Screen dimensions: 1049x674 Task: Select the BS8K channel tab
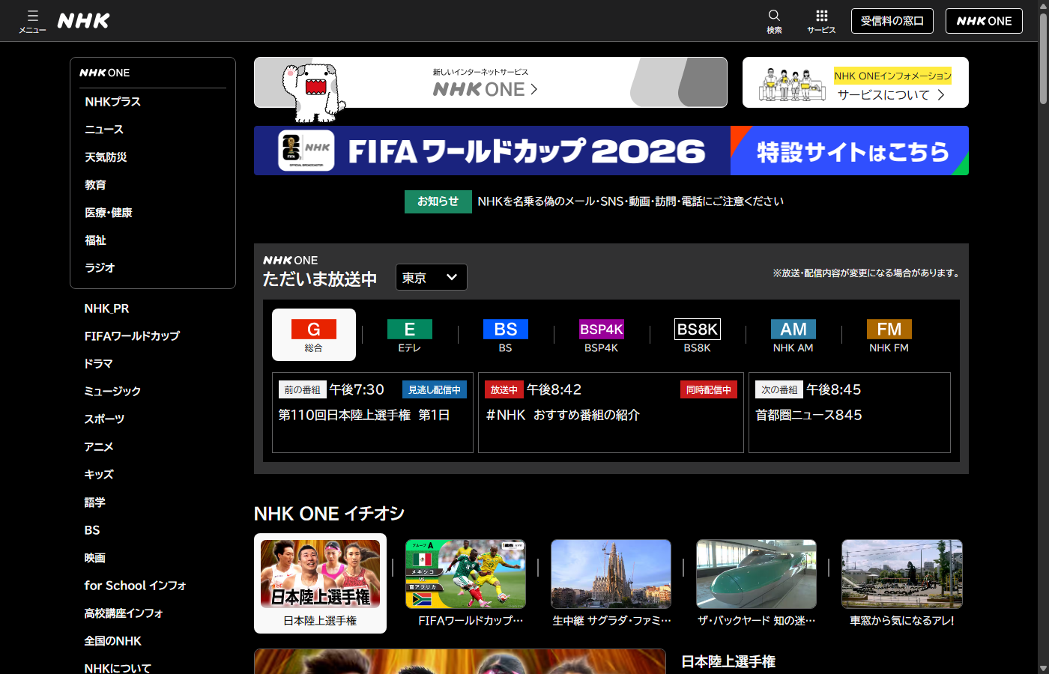tap(698, 335)
